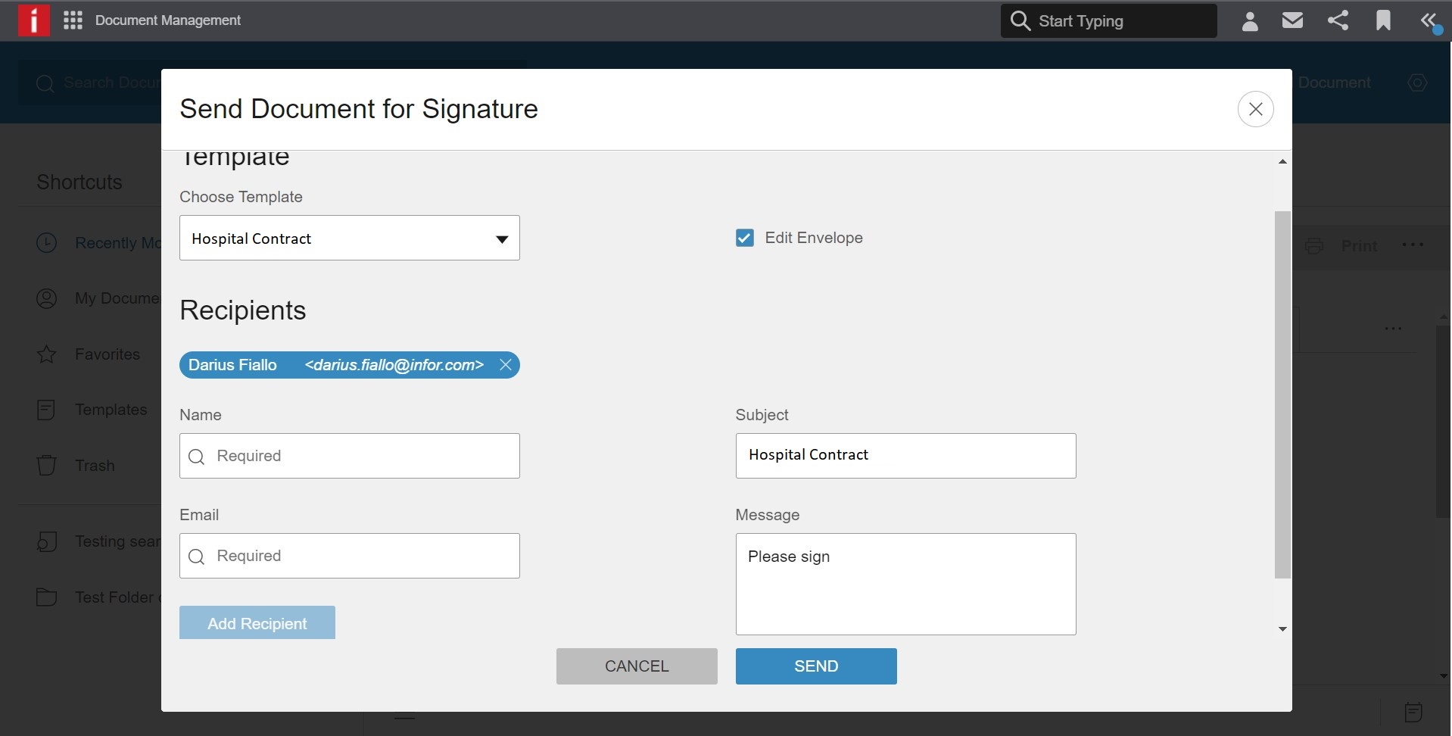Click the share icon in header
The image size is (1452, 736).
1338,20
